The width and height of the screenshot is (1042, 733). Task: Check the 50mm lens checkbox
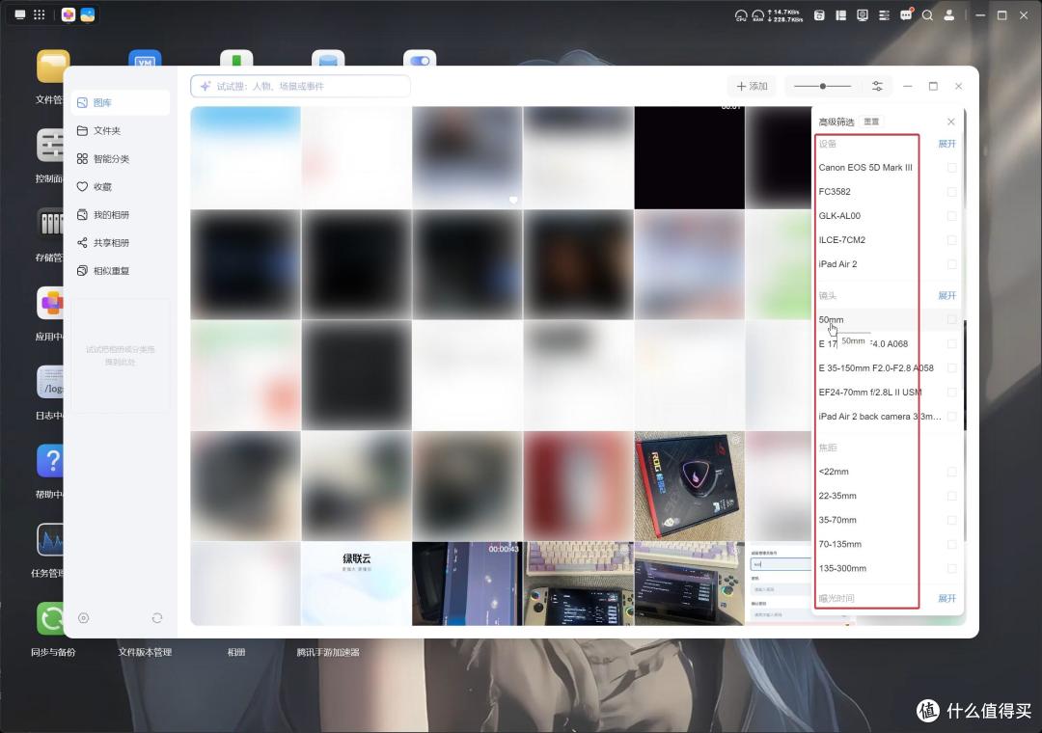point(951,319)
